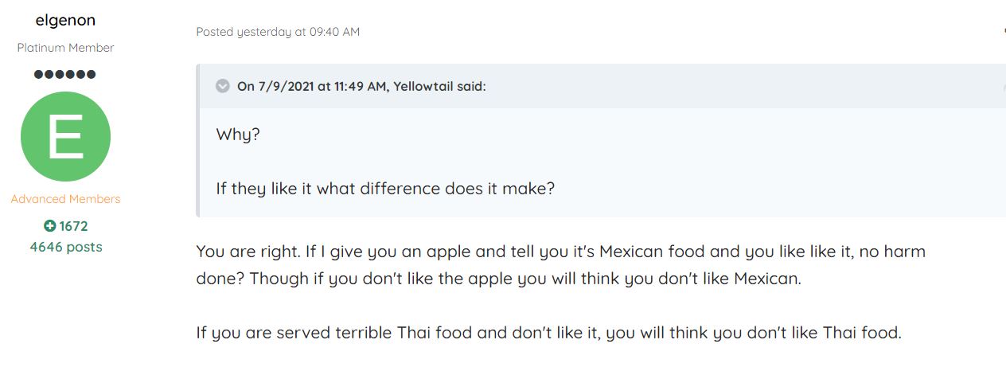
Task: Click the green plus reputation icon
Action: (x=50, y=226)
